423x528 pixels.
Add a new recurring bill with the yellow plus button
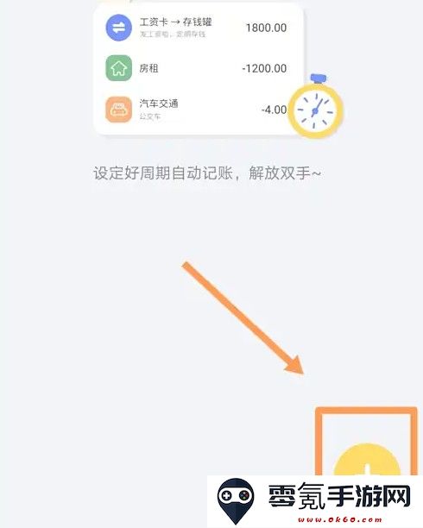click(x=367, y=460)
